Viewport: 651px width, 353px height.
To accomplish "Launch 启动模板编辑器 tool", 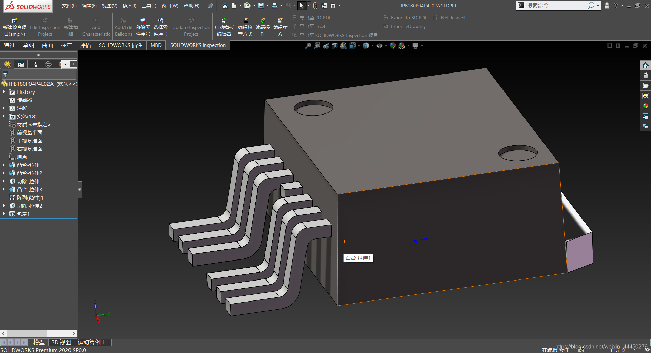I will (x=223, y=26).
